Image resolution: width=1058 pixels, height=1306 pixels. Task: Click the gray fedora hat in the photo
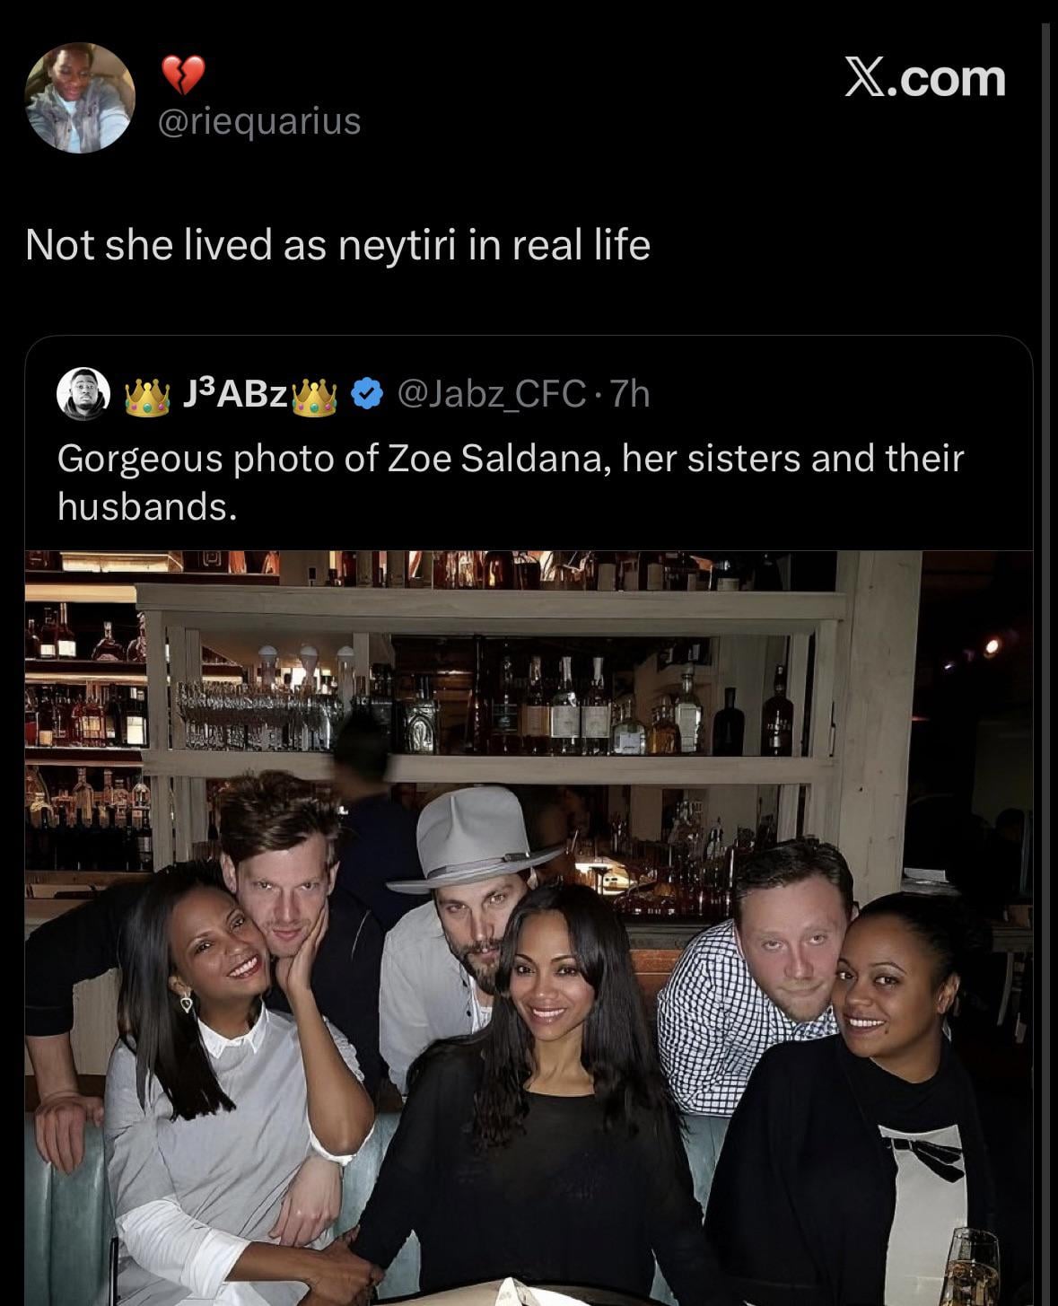tap(473, 838)
